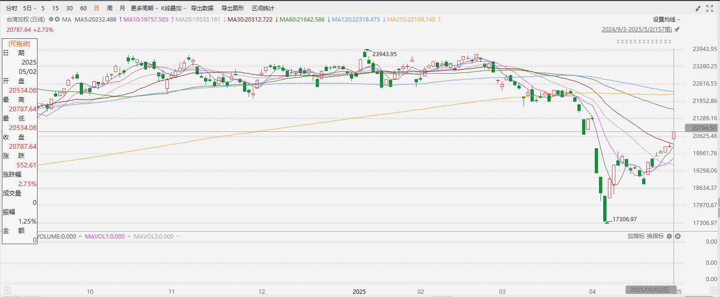This screenshot has height=297, width=720.
Task: Click the 2024/9/3-2025/5/2 date range link
Action: point(637,29)
